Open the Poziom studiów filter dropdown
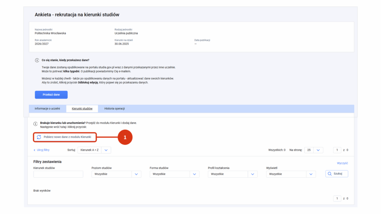 tap(116, 174)
